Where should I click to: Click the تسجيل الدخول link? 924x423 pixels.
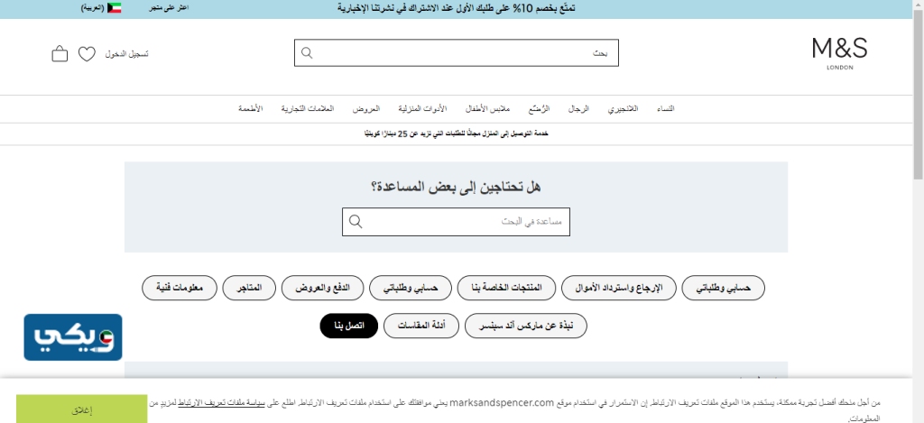pyautogui.click(x=127, y=54)
